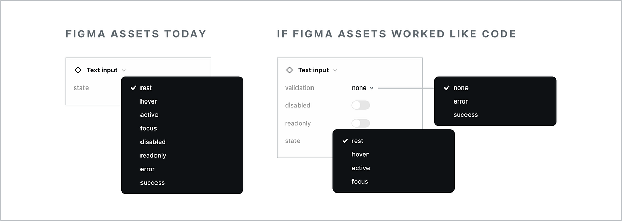Viewport: 622px width, 221px height.
Task: Expand the right Text input chevron
Action: point(335,70)
